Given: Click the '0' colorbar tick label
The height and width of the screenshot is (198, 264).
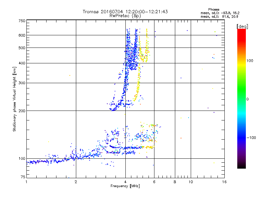Looking at the screenshot, I should click(x=247, y=99).
